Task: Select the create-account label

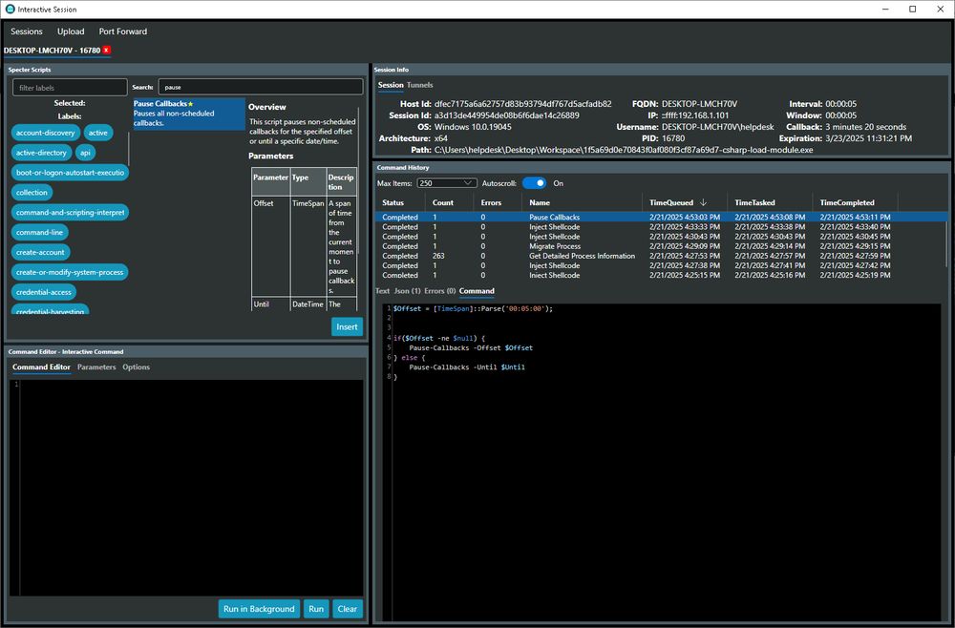Action: click(40, 253)
